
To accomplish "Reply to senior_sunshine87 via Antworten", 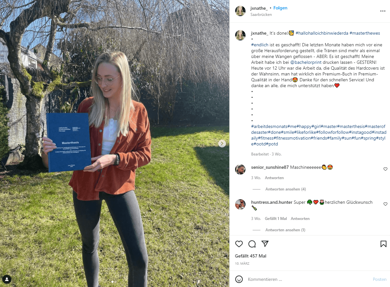I will [274, 178].
